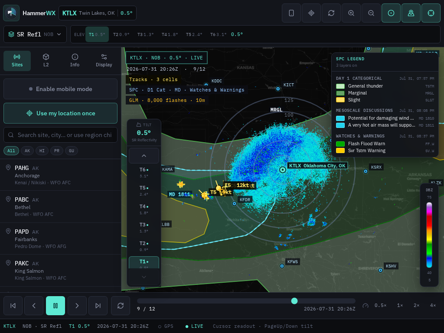Switch to the Sites tab

(17, 61)
